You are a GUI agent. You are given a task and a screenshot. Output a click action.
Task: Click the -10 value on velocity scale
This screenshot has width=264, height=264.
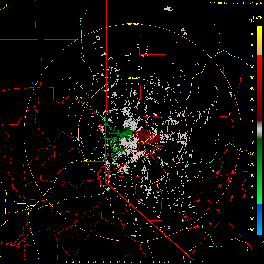(x=251, y=143)
